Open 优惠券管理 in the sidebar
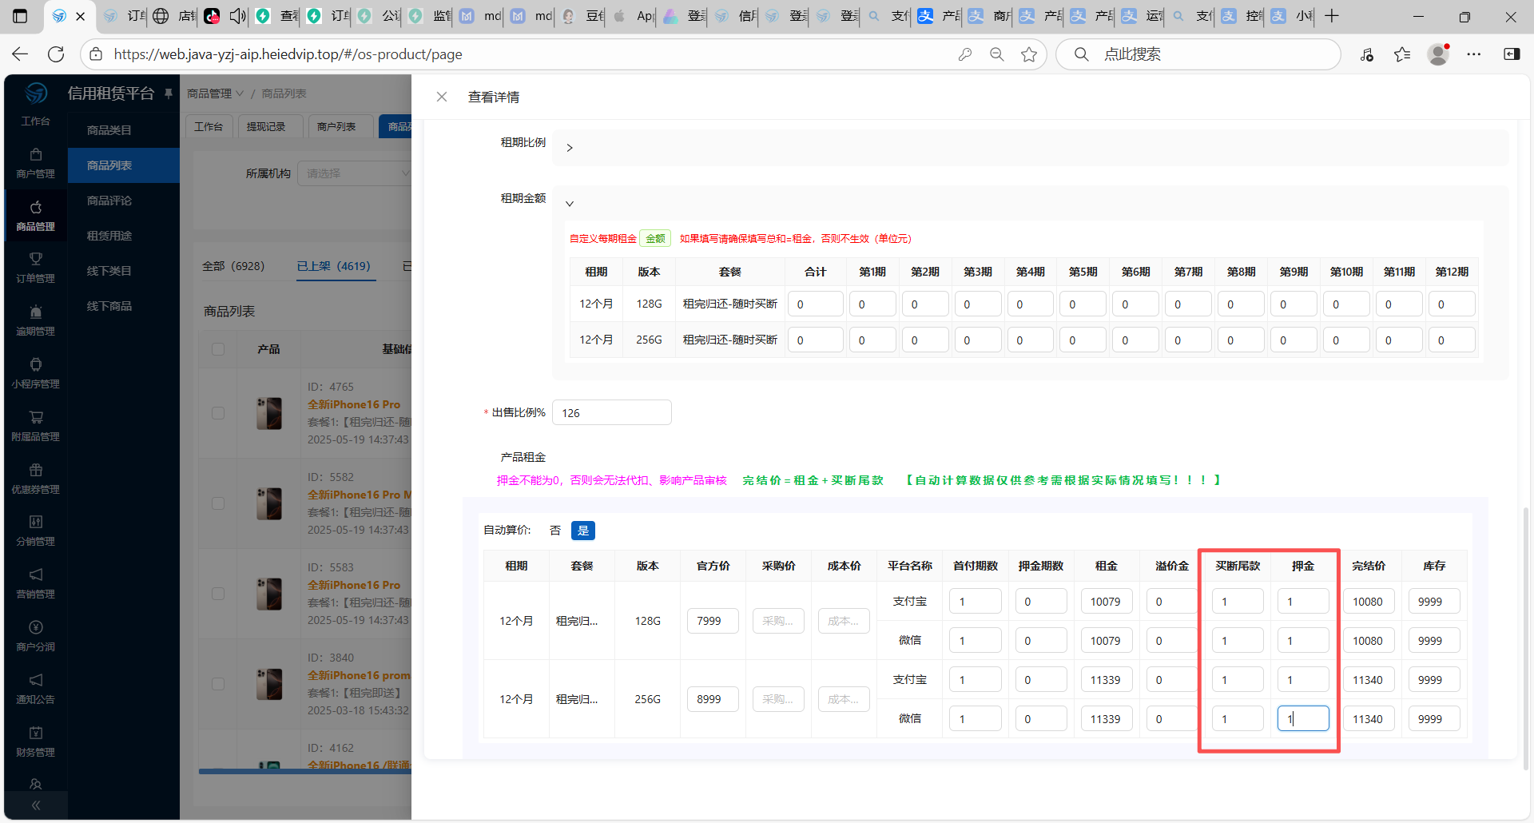 pos(36,479)
